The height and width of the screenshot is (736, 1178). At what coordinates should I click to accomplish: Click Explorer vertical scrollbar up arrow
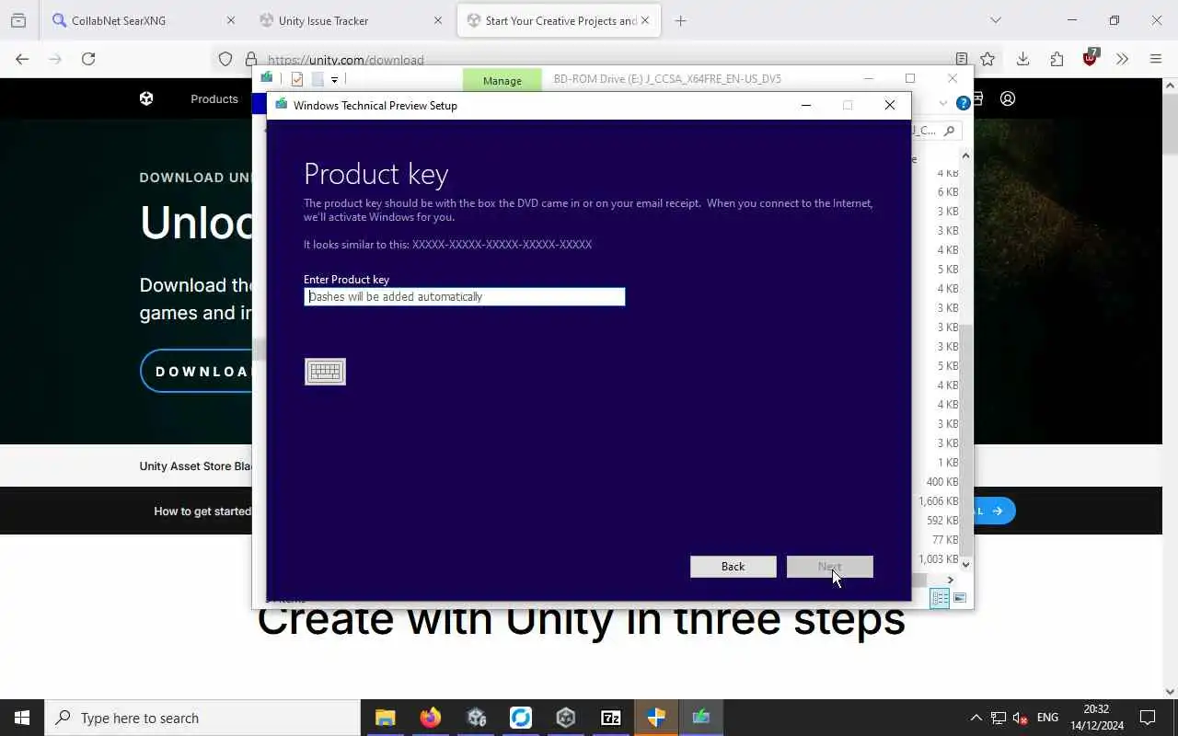point(965,155)
